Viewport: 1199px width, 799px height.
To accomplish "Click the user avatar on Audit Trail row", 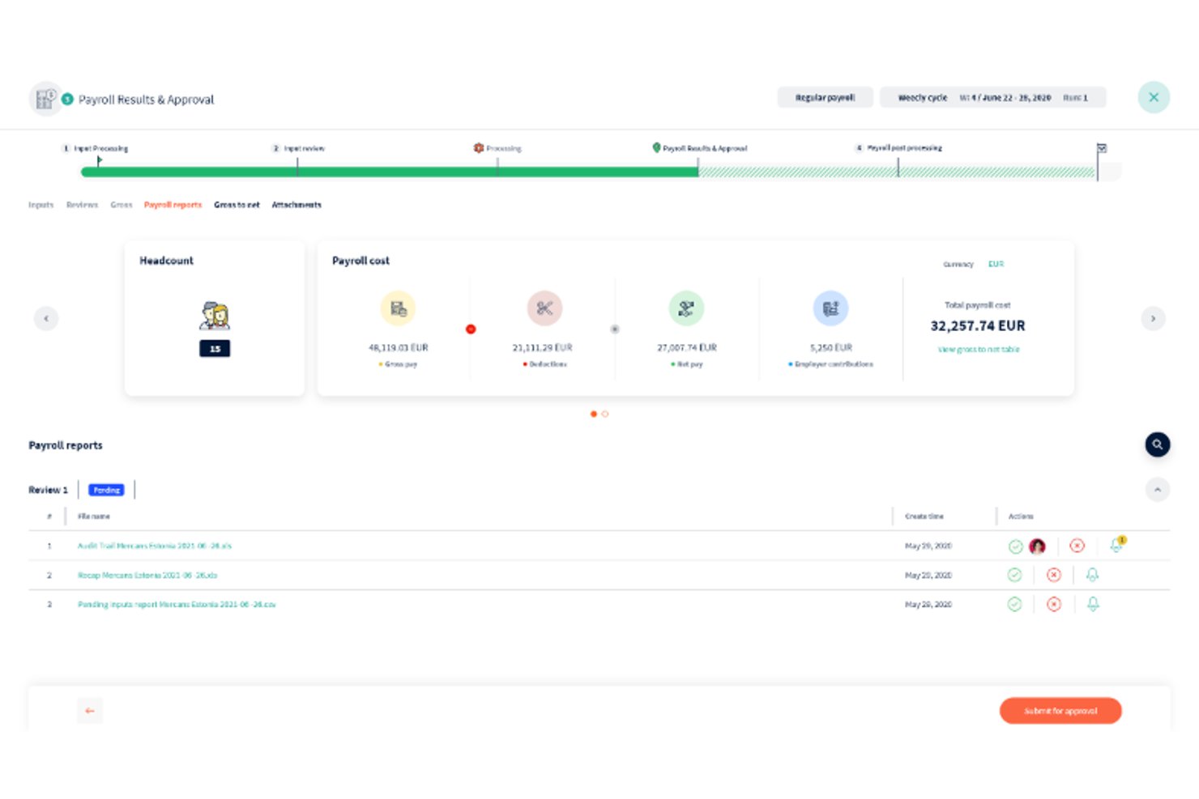I will 1037,546.
